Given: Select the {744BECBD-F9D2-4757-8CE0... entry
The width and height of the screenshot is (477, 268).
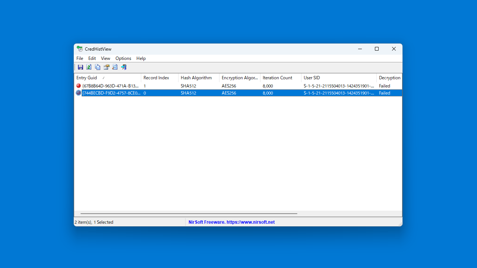Looking at the screenshot, I should [111, 93].
